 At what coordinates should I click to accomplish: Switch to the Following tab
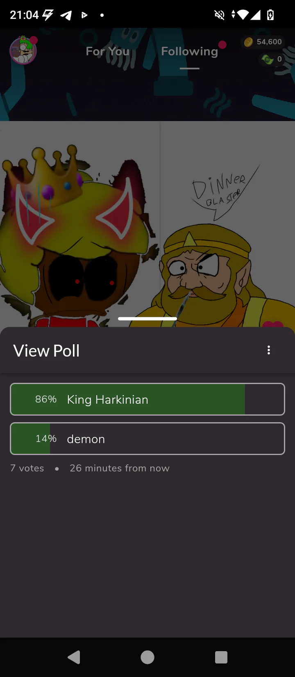tap(190, 51)
